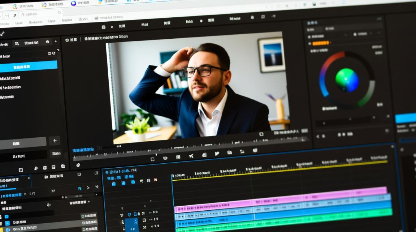
Task: Switch to the browser tab with purple circle icon
Action: pyautogui.click(x=73, y=3)
